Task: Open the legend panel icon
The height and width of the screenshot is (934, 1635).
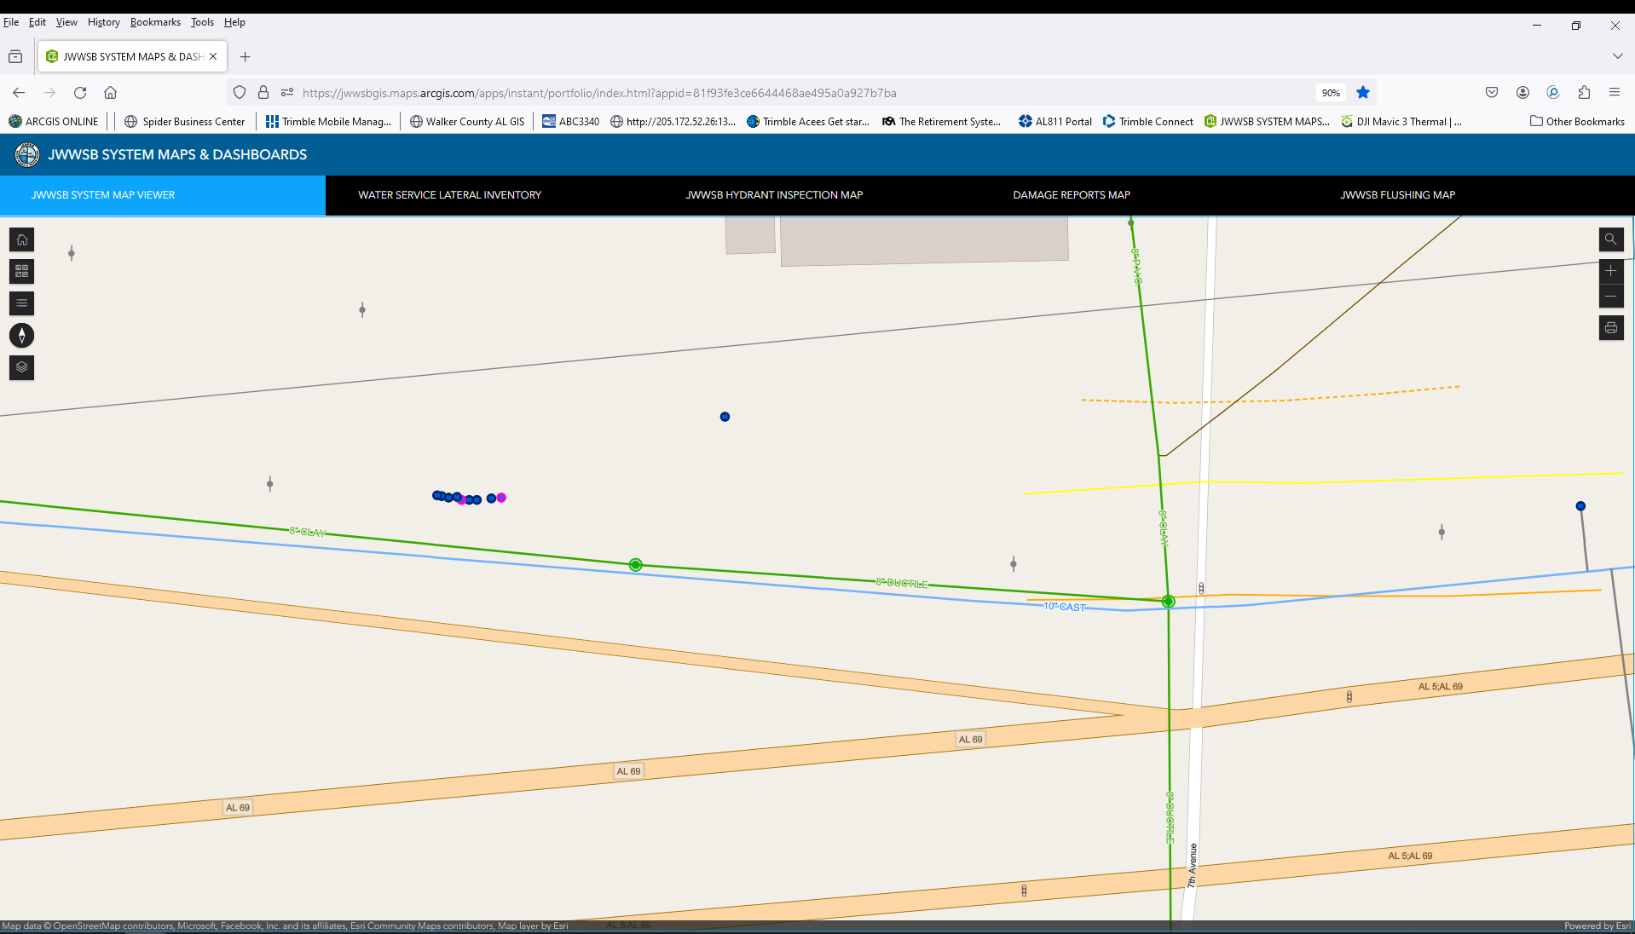Action: tap(21, 303)
